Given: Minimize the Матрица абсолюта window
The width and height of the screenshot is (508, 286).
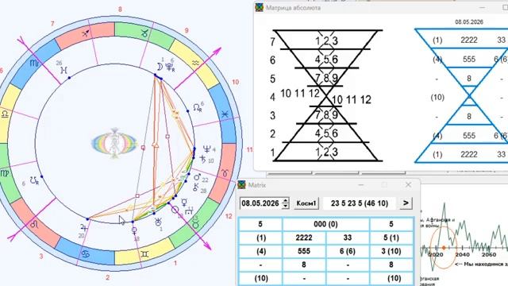Looking at the screenshot, I should click(x=482, y=7).
